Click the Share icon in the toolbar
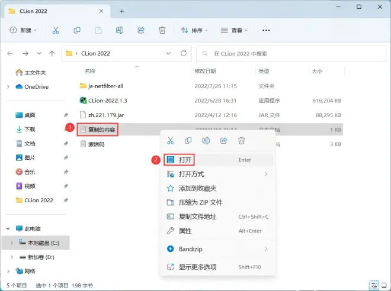 (x=141, y=30)
